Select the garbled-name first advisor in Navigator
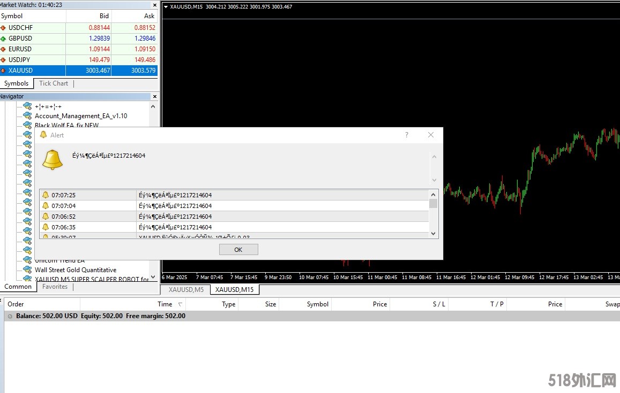Image resolution: width=620 pixels, height=393 pixels. point(48,106)
